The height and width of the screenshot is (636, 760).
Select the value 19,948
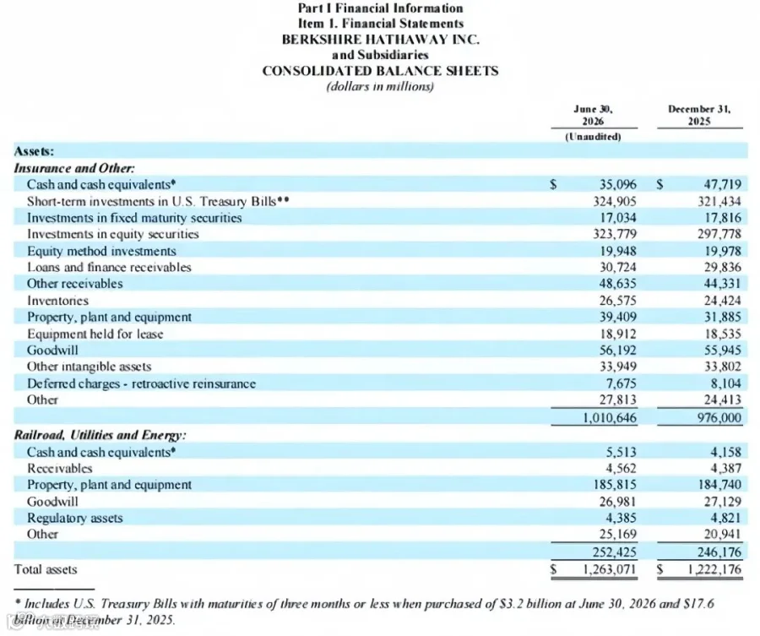(617, 251)
